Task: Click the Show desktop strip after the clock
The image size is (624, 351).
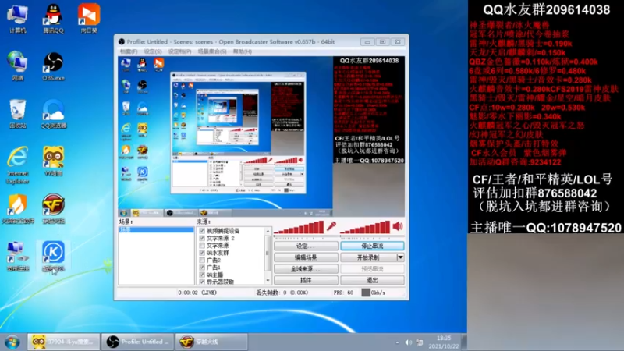Action: 464,342
